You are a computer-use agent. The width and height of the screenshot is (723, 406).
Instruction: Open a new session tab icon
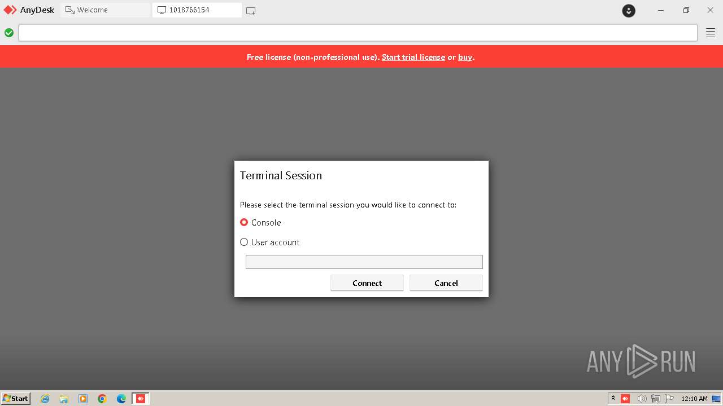[251, 11]
